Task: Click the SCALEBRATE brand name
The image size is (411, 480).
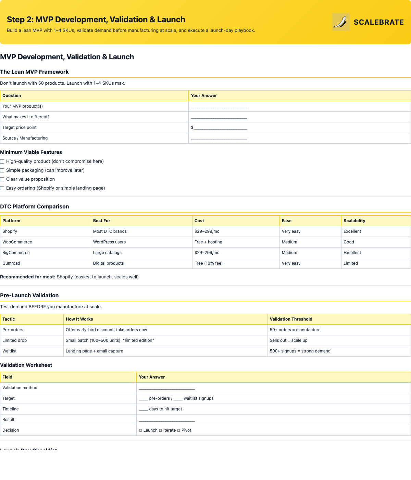Action: [379, 22]
